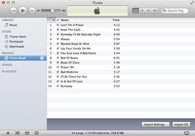Click the Search Playlist field

tap(175, 11)
